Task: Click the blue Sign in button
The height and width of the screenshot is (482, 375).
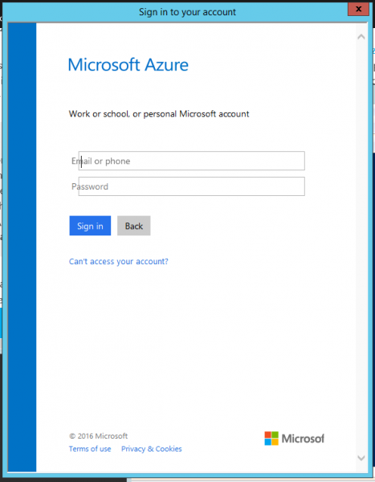Action: tap(90, 226)
